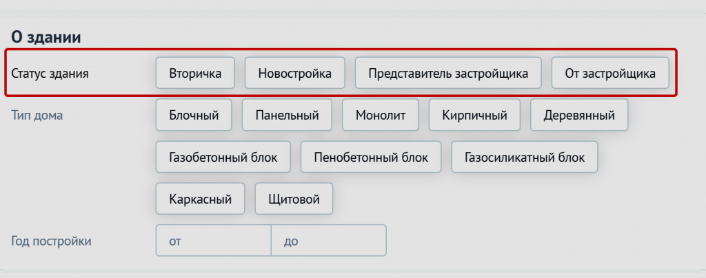Select Деревянный house type
This screenshot has height=278, width=706.
click(579, 115)
